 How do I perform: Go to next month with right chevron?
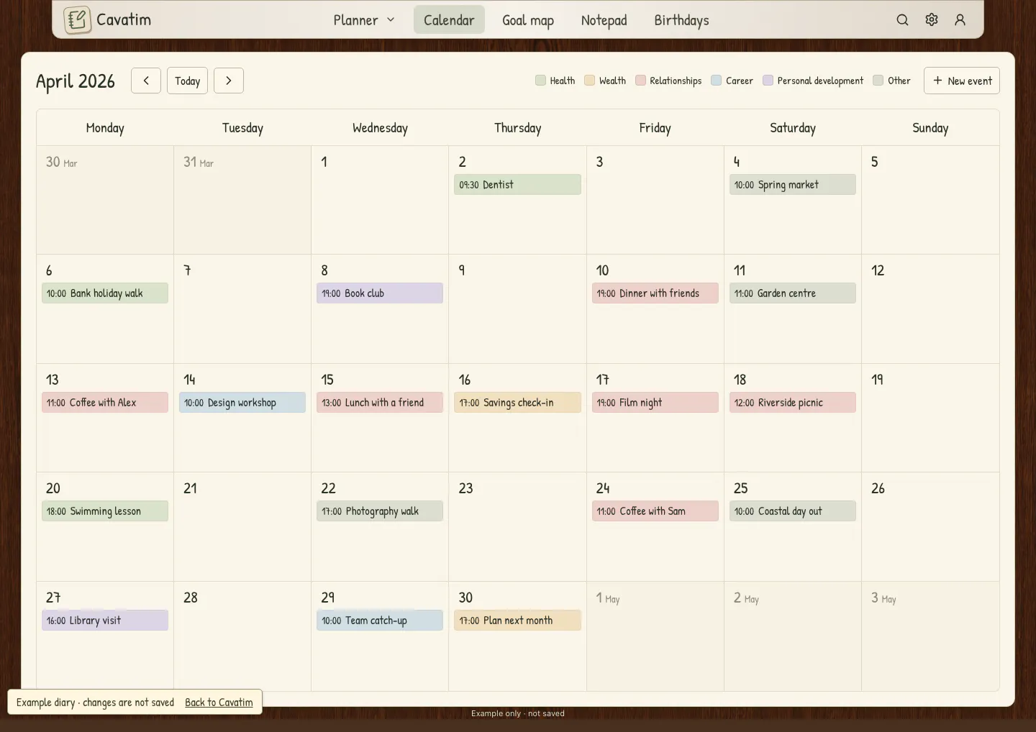pyautogui.click(x=229, y=81)
